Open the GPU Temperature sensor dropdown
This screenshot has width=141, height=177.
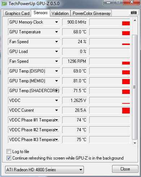(x=56, y=32)
